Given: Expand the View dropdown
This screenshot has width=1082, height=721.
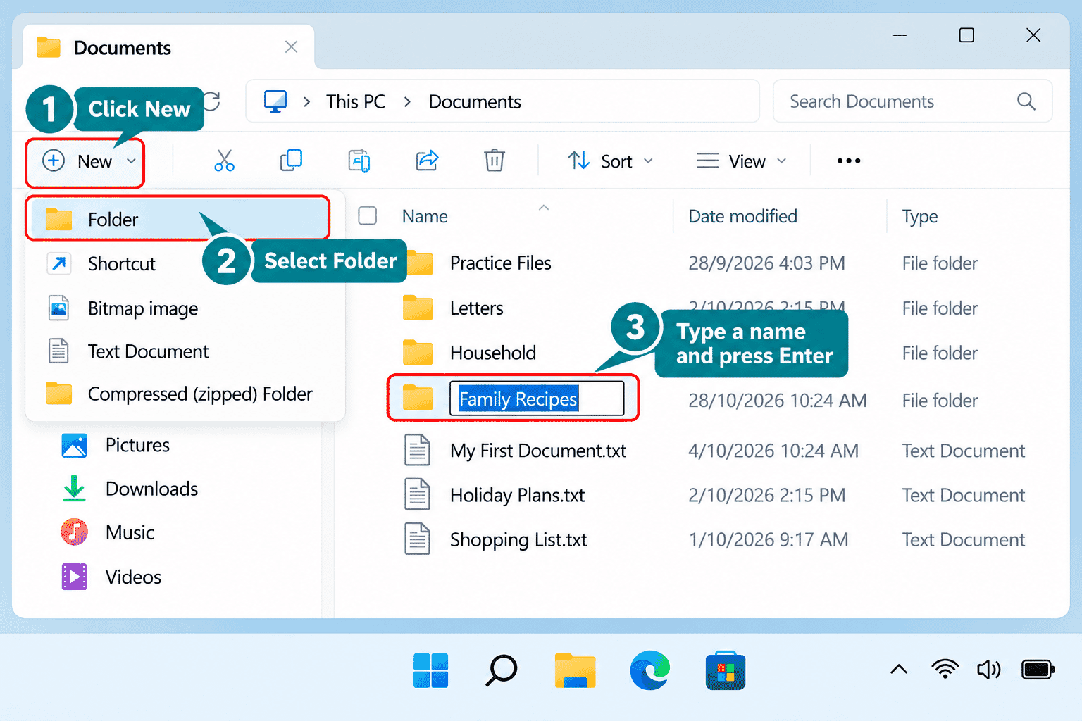Looking at the screenshot, I should [x=741, y=161].
